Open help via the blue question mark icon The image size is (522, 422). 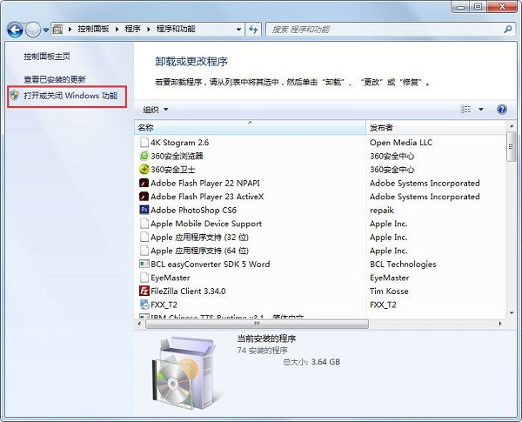point(502,110)
